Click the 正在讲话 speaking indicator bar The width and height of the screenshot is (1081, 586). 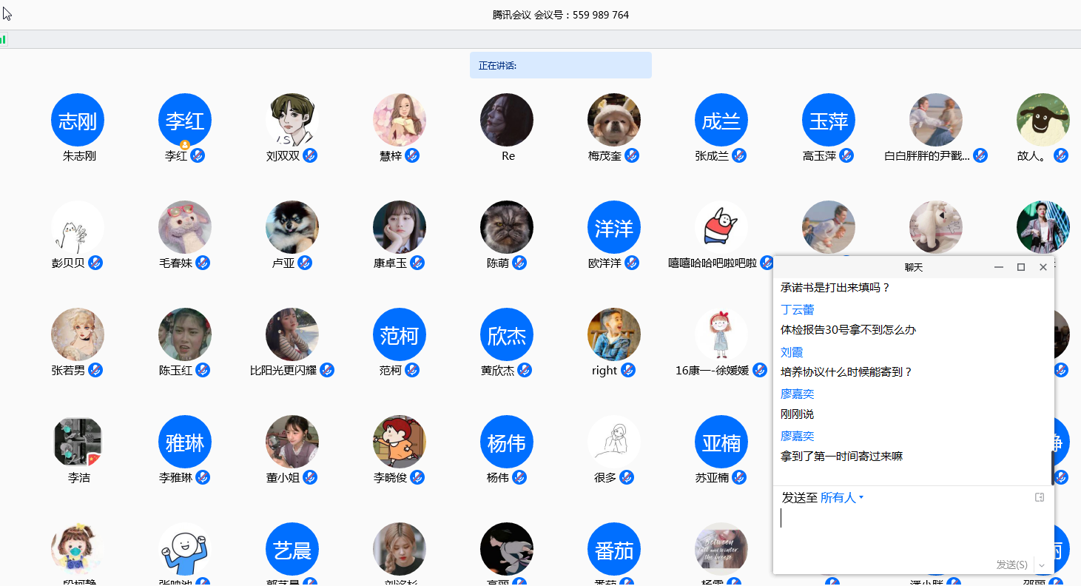point(560,65)
